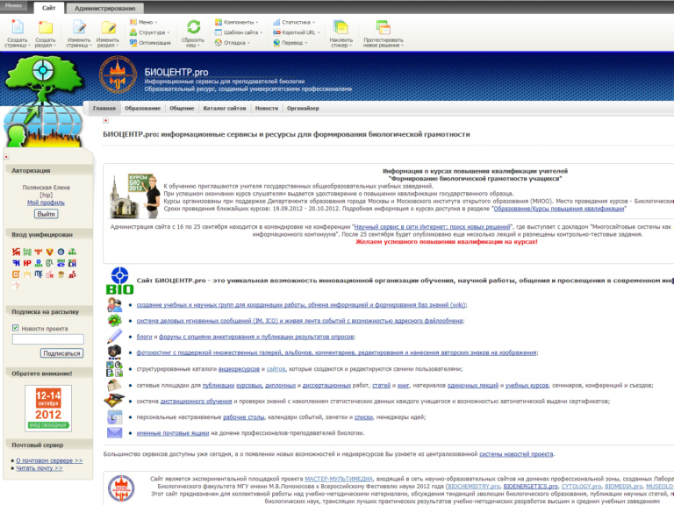Open Научный сервис в сети Интернет link
Screen dimensions: 674x505
click(x=432, y=227)
